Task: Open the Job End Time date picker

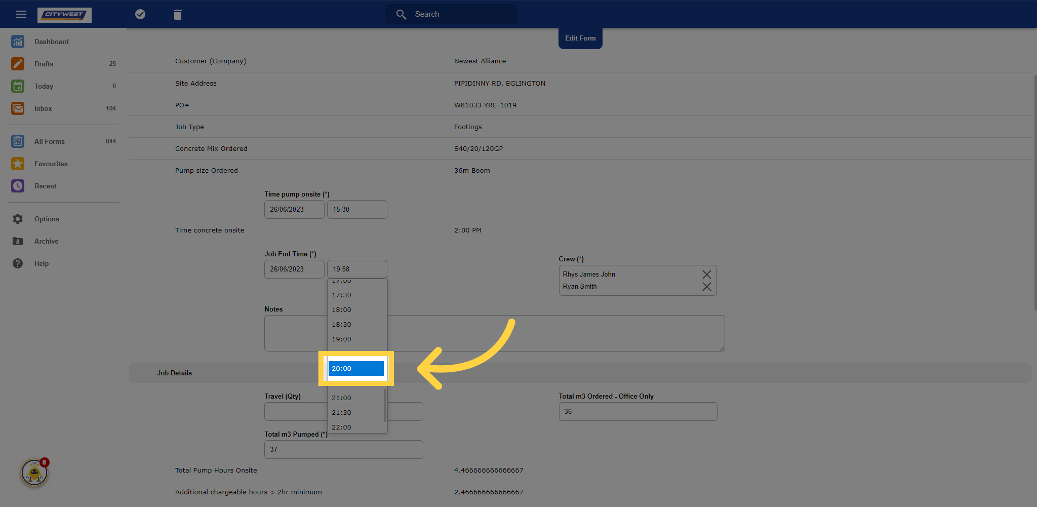Action: pos(294,269)
